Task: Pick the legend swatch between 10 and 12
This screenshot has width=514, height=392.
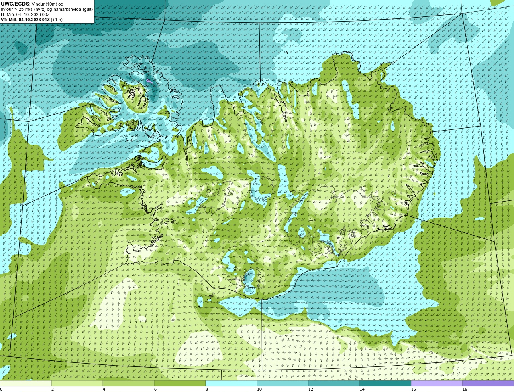Action: (x=283, y=384)
